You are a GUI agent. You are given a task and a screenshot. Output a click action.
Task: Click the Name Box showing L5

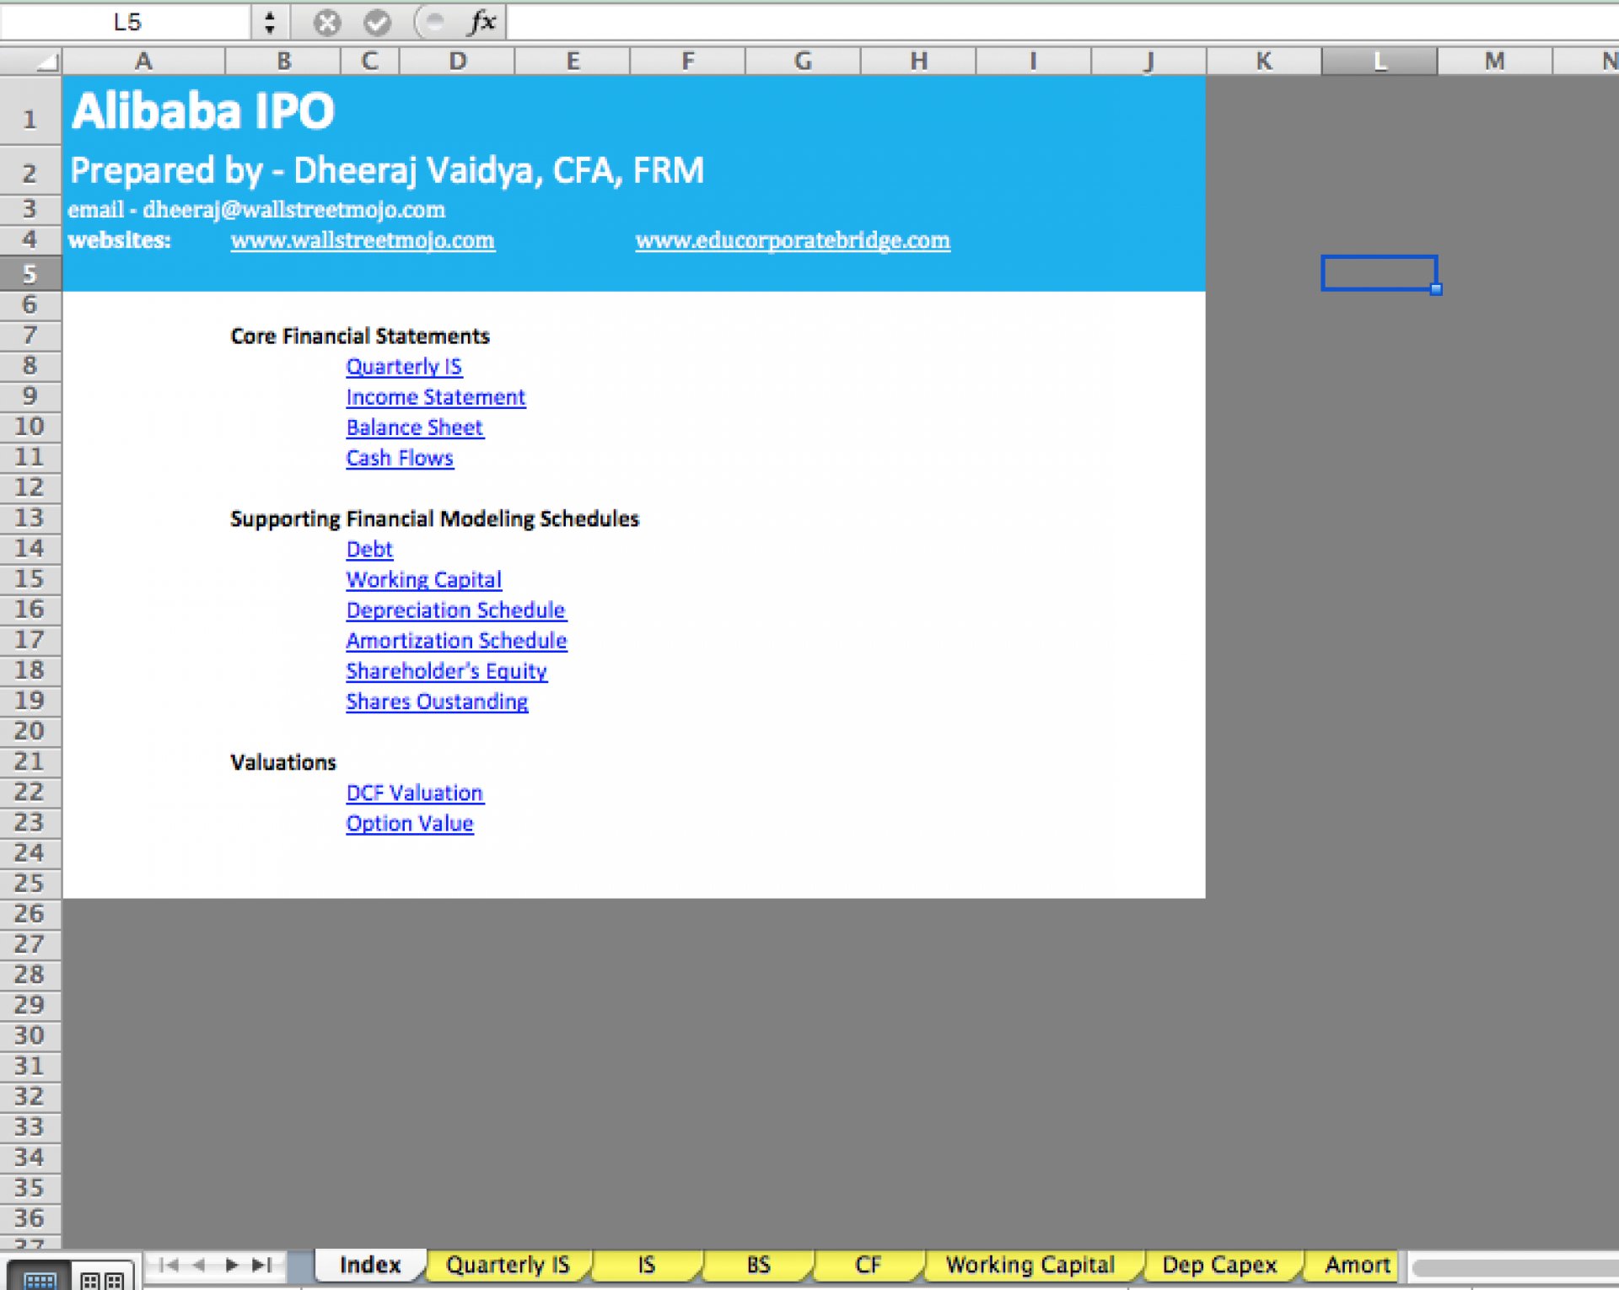pyautogui.click(x=126, y=23)
